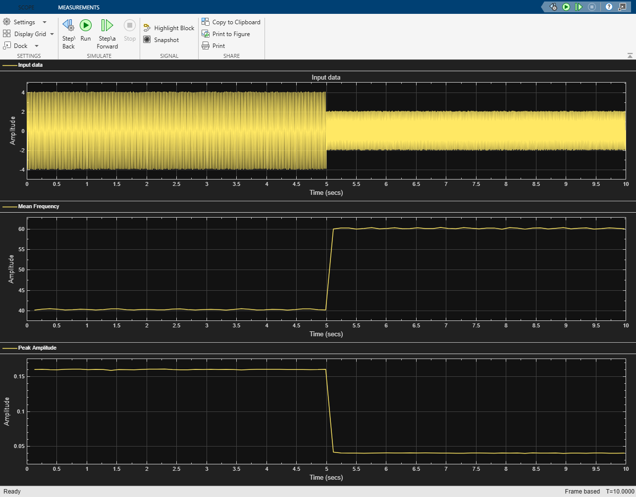The image size is (636, 497).
Task: Click the Copy to Clipboard icon
Action: click(x=206, y=22)
